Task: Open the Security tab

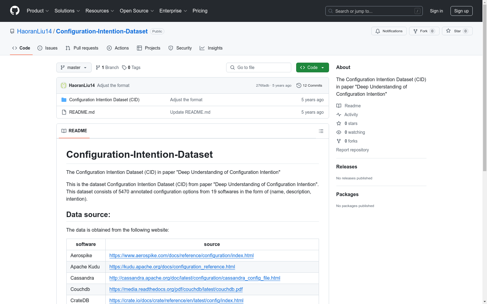Action: tap(180, 48)
